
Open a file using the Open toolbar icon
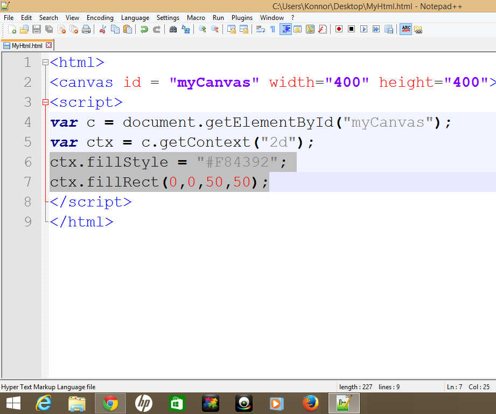(x=24, y=29)
